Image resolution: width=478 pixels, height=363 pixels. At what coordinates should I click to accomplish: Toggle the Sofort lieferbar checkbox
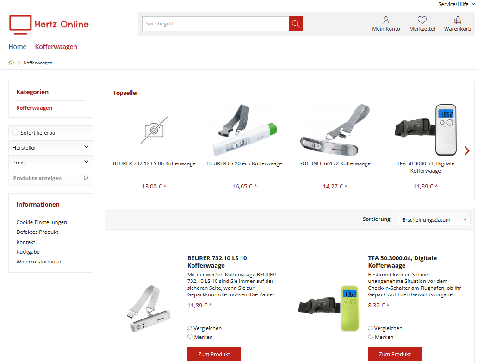[x=15, y=133]
